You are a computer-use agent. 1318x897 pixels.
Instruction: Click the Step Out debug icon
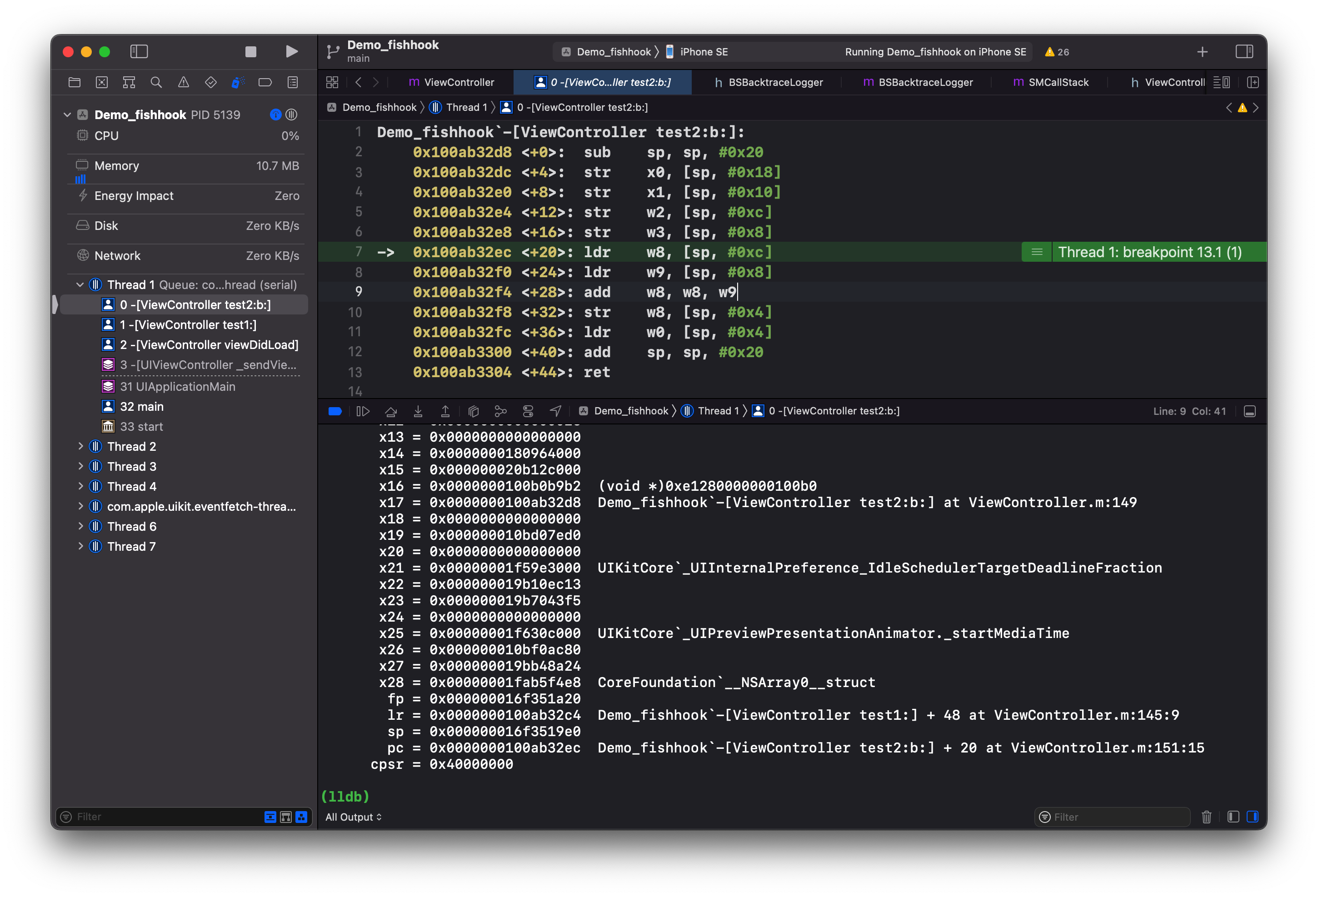coord(445,411)
